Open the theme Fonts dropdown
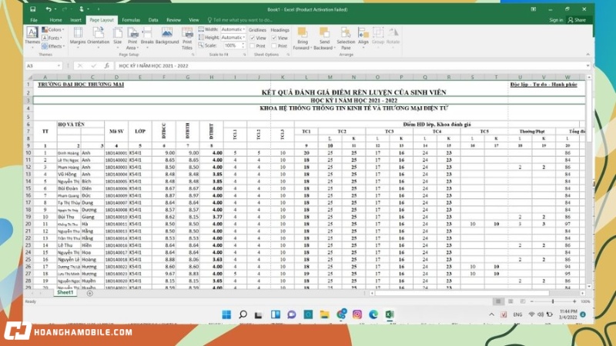Screen dimensions: 616x346 52,38
